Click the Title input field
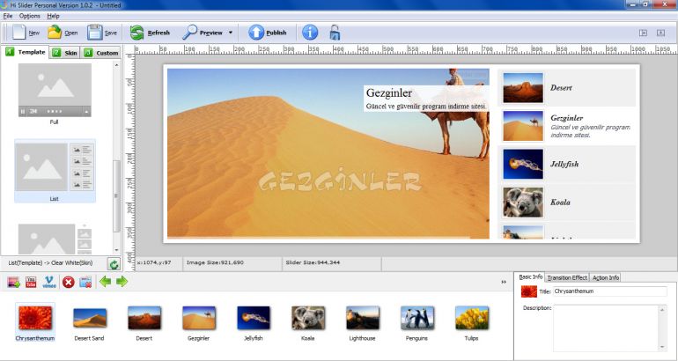678x361 pixels. (x=609, y=291)
